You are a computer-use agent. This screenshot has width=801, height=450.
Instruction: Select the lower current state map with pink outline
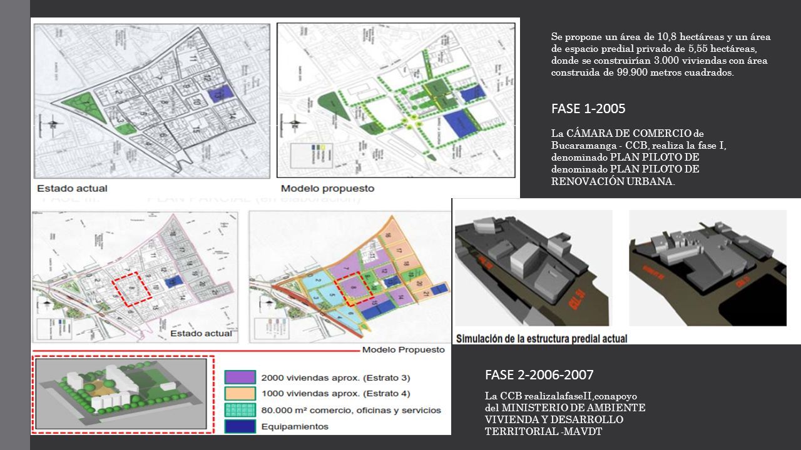[135, 277]
